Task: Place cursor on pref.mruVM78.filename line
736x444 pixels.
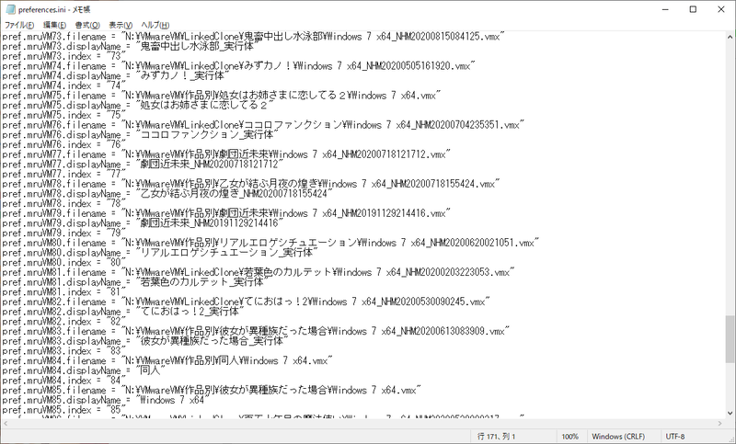Action: click(251, 184)
